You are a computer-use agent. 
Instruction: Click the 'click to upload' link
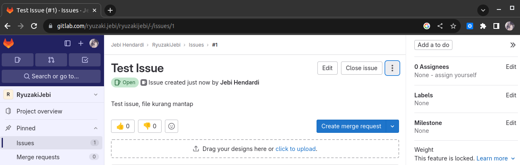pos(295,149)
